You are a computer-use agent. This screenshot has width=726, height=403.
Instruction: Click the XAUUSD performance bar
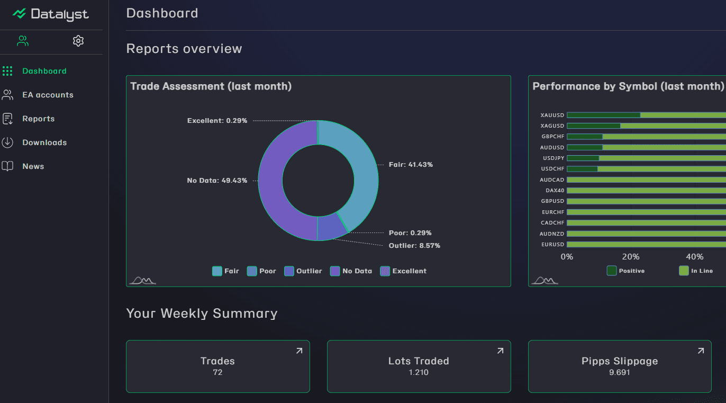click(646, 115)
